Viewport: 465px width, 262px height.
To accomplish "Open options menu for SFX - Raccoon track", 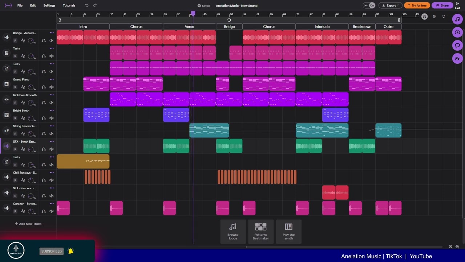I will click(52, 188).
